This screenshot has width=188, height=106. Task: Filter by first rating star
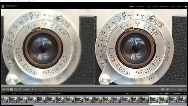[148, 93]
